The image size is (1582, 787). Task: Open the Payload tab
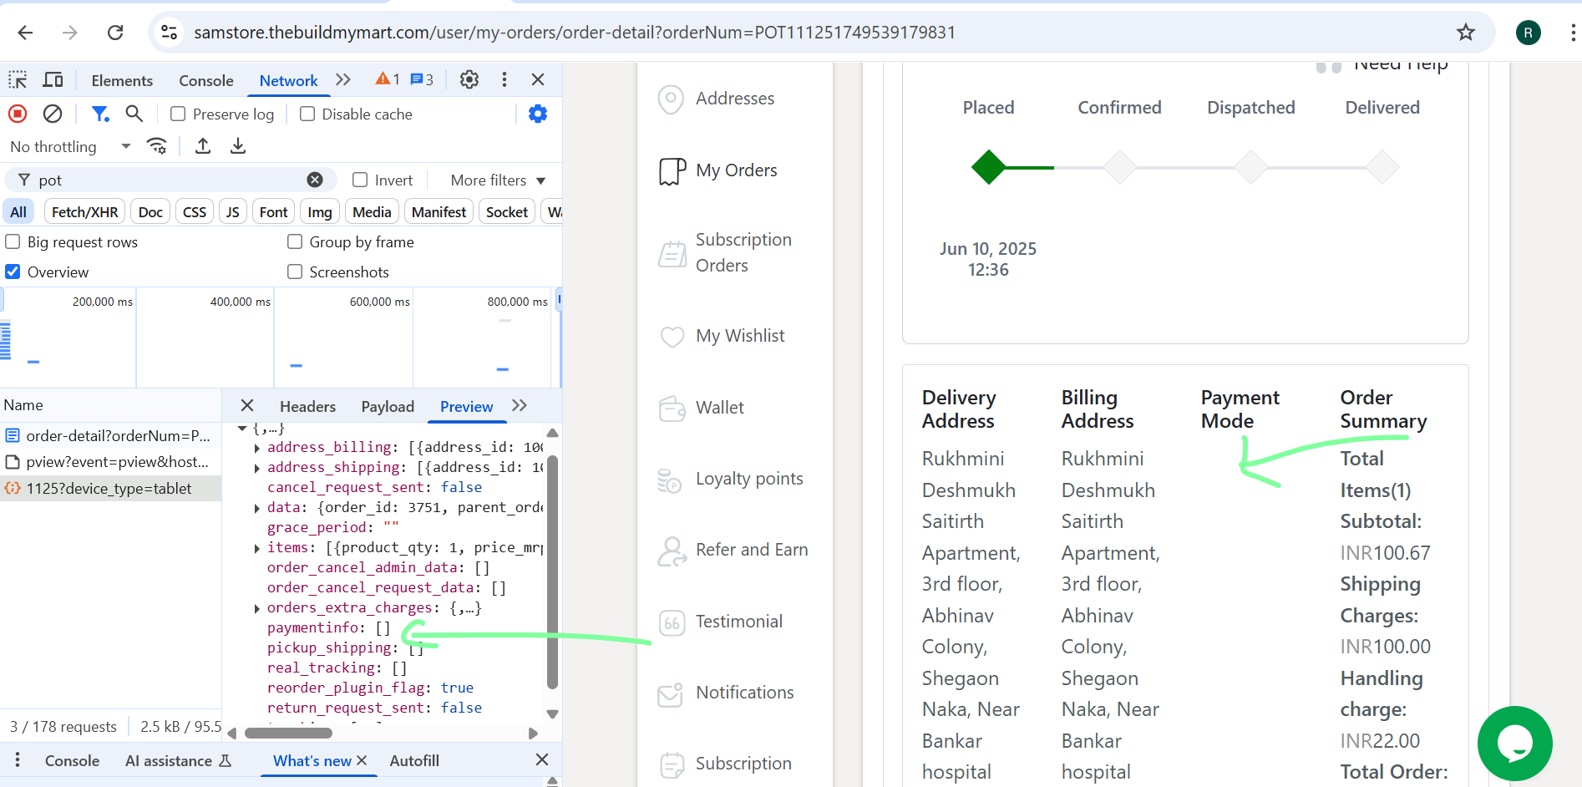point(388,406)
